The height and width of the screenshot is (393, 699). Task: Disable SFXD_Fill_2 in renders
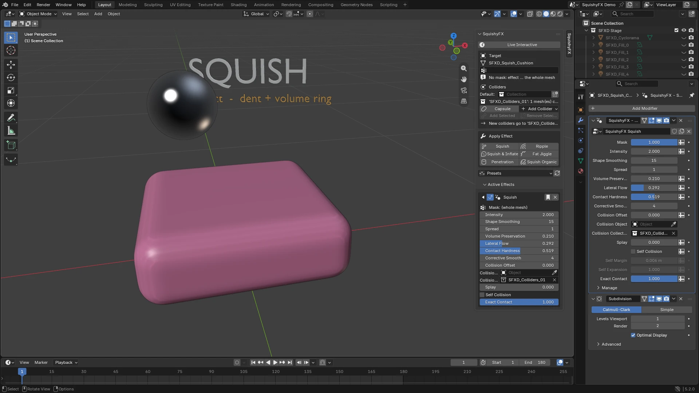point(691,60)
